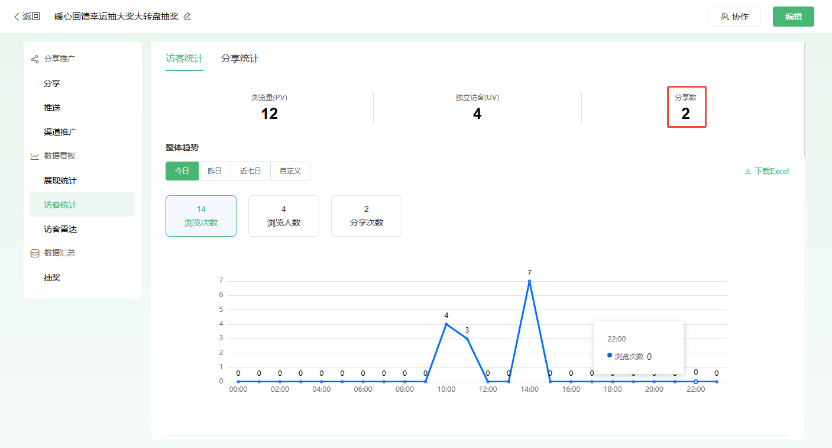Image resolution: width=832 pixels, height=448 pixels.
Task: Switch time range to 昨日
Action: point(215,171)
